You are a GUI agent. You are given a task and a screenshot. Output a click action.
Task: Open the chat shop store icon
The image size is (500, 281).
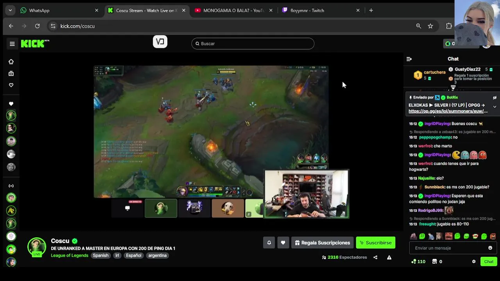coord(434,261)
